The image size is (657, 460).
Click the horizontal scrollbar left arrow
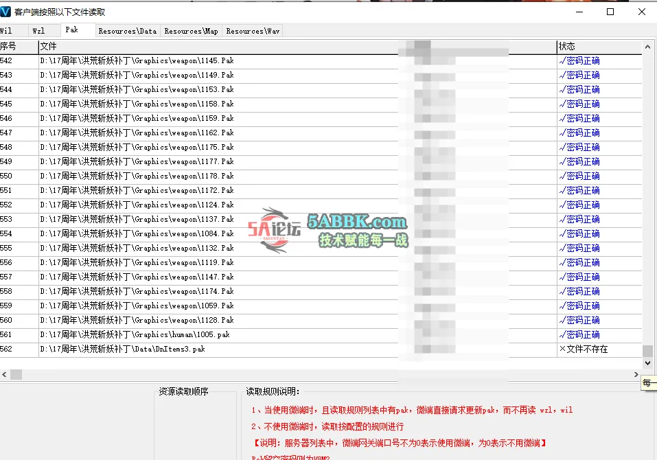4,374
